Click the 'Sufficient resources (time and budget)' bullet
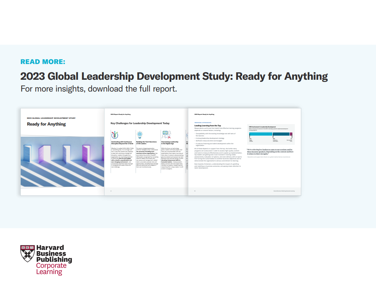The width and height of the screenshot is (376, 289). tap(209, 141)
